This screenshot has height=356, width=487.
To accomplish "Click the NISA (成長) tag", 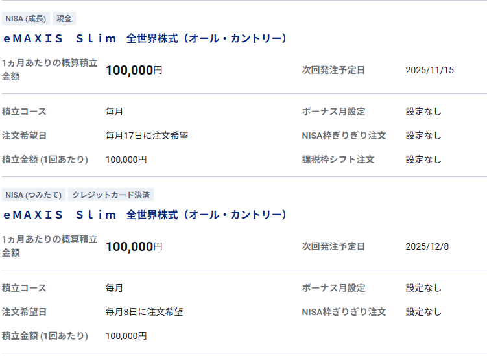I will point(26,18).
